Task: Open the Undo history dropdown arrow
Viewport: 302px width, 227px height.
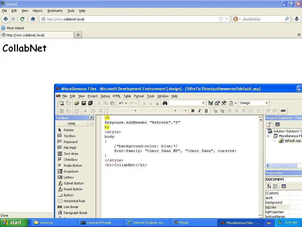Action: [x=126, y=103]
